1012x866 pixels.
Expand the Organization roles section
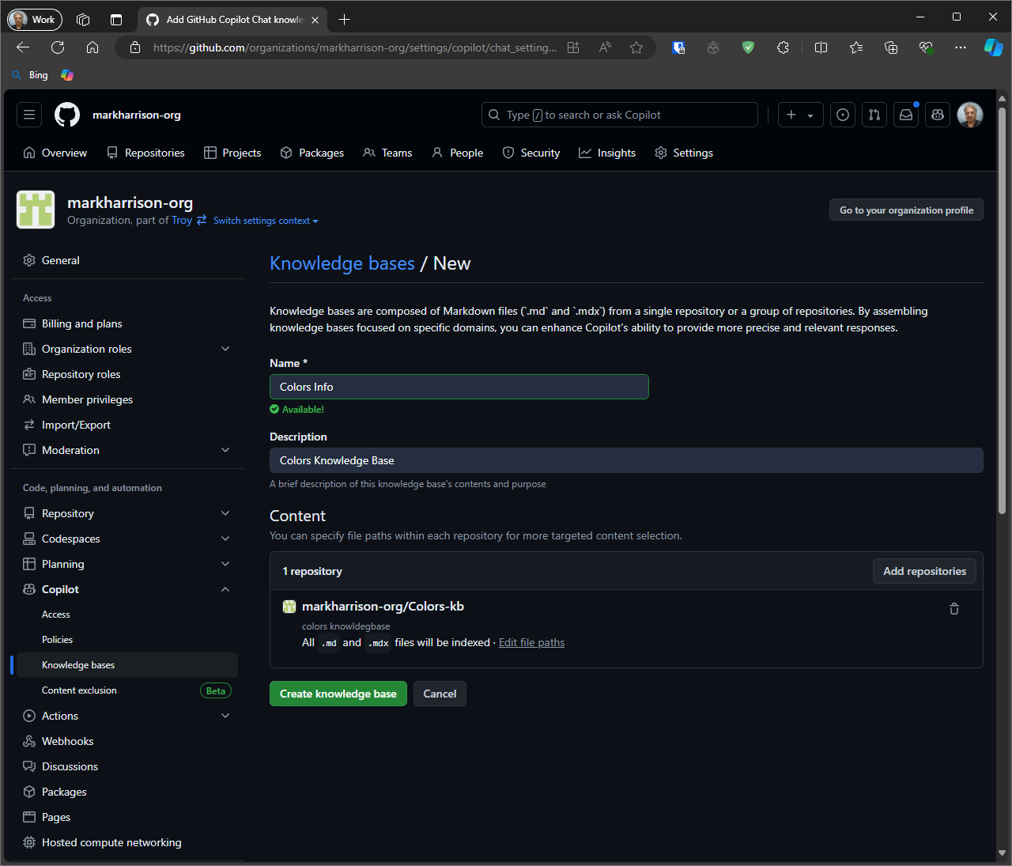click(225, 349)
